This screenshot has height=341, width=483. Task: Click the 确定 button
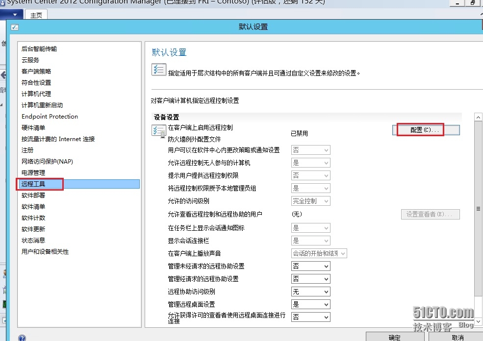[396, 337]
